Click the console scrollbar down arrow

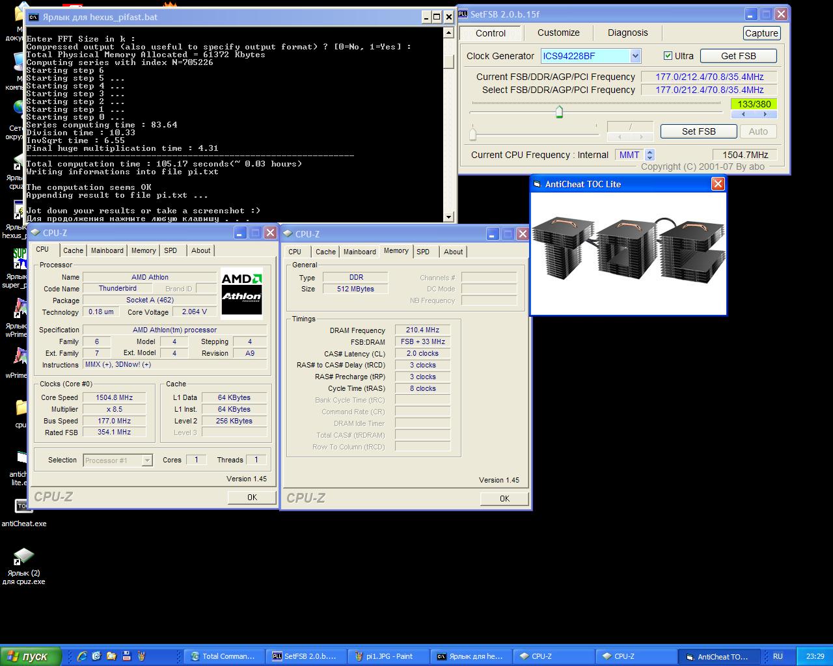pyautogui.click(x=448, y=217)
